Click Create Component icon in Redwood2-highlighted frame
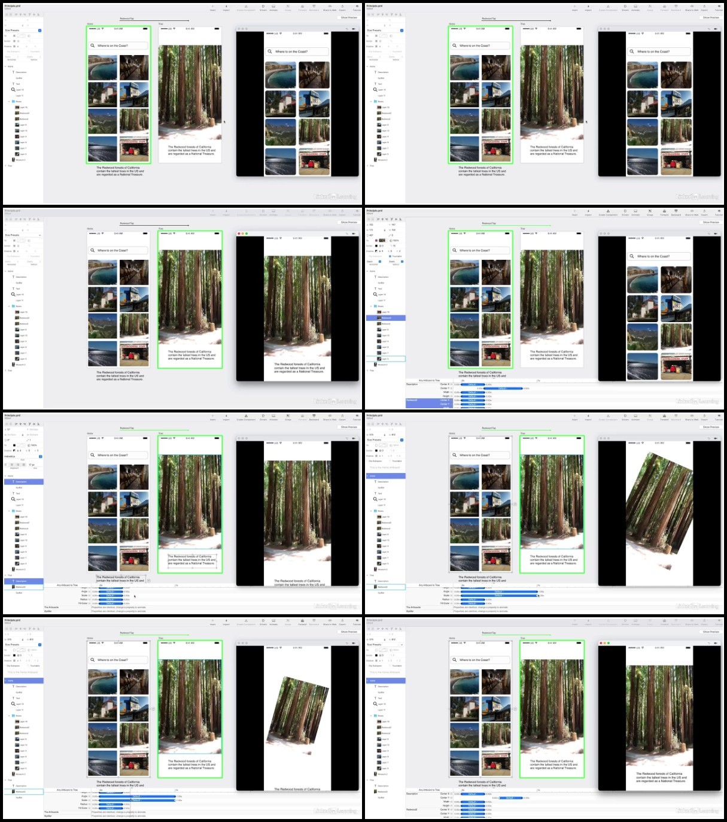The image size is (727, 822). coord(608,211)
